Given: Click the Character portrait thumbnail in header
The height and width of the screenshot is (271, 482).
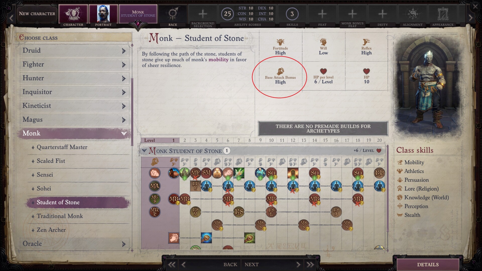Looking at the screenshot, I should (x=103, y=14).
